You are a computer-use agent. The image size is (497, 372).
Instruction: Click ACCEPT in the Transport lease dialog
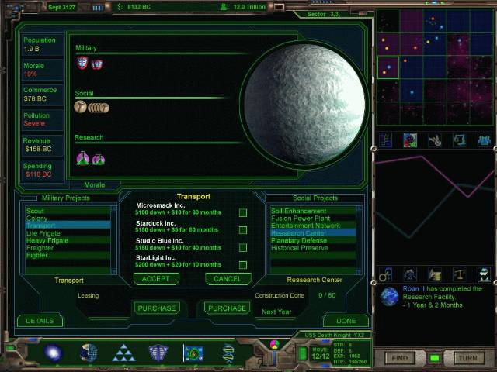click(x=156, y=279)
